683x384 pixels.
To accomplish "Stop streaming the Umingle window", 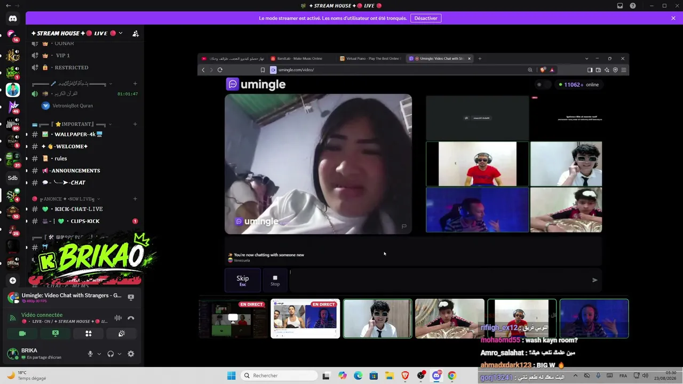I will (131, 297).
